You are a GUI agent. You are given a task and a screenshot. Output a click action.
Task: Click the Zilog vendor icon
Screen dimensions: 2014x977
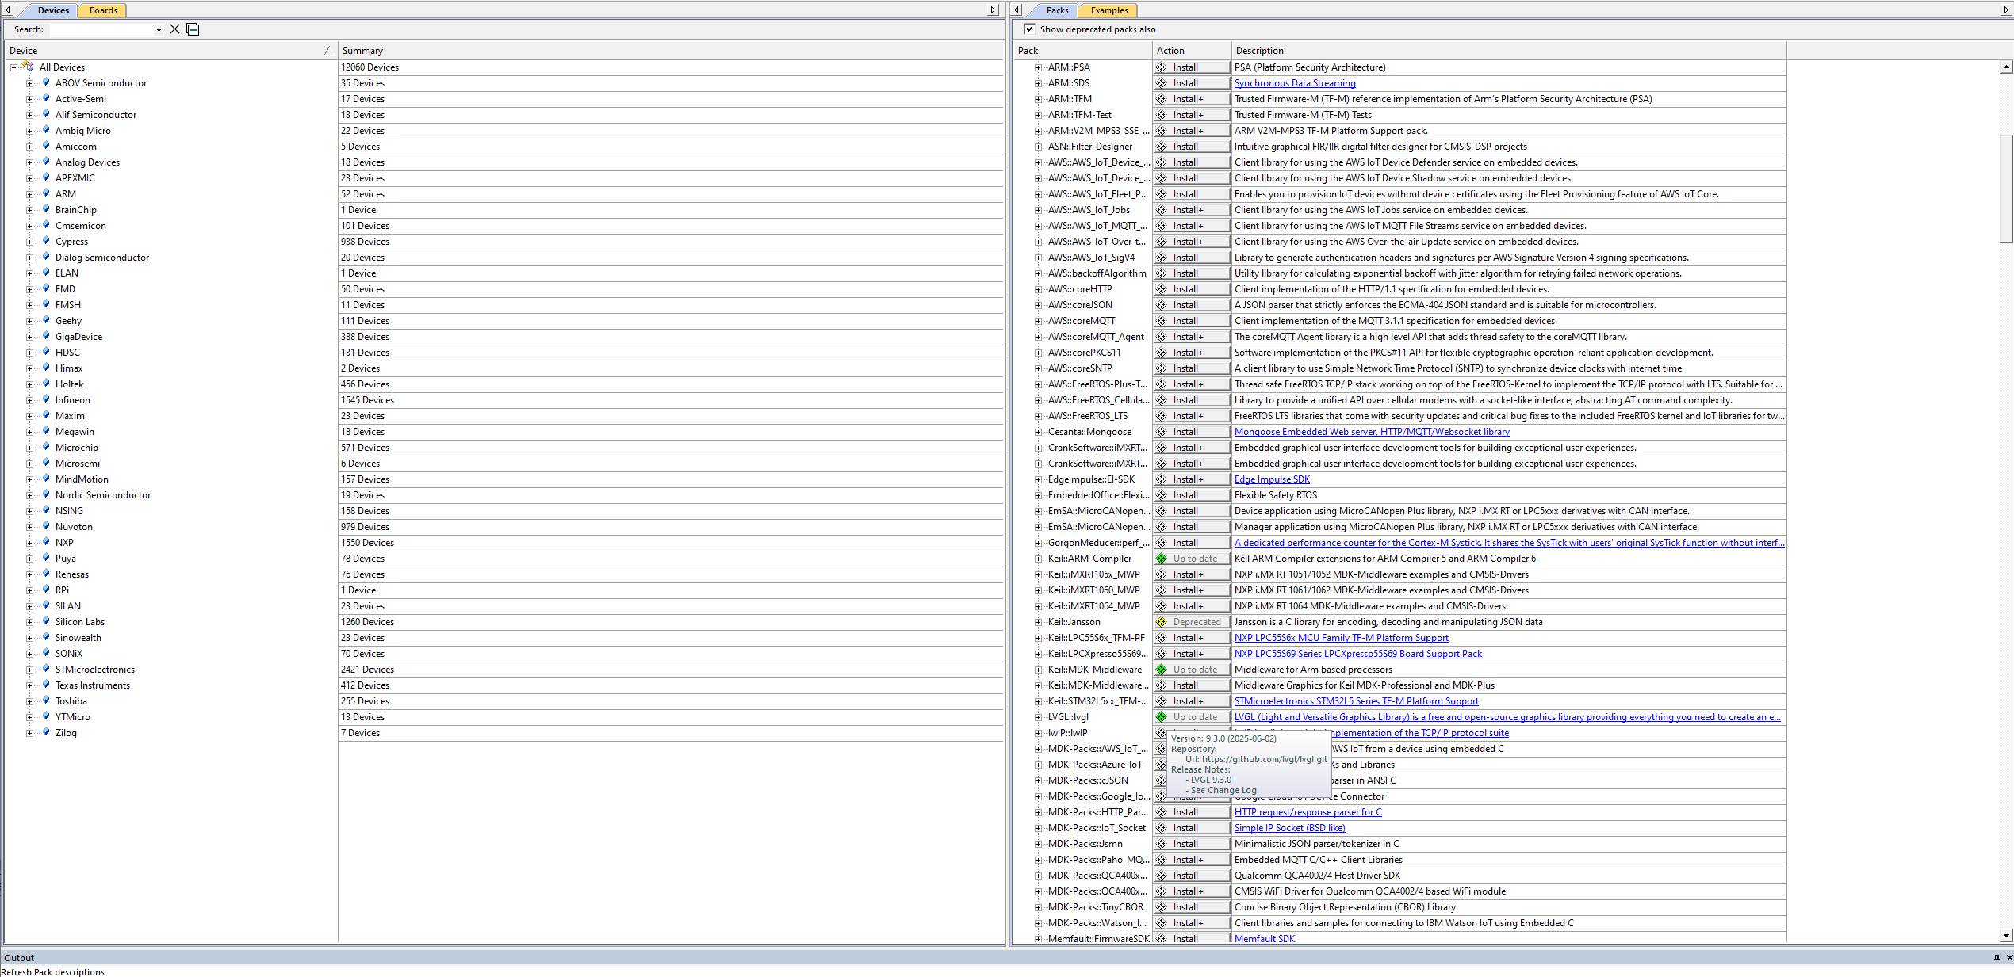(46, 732)
